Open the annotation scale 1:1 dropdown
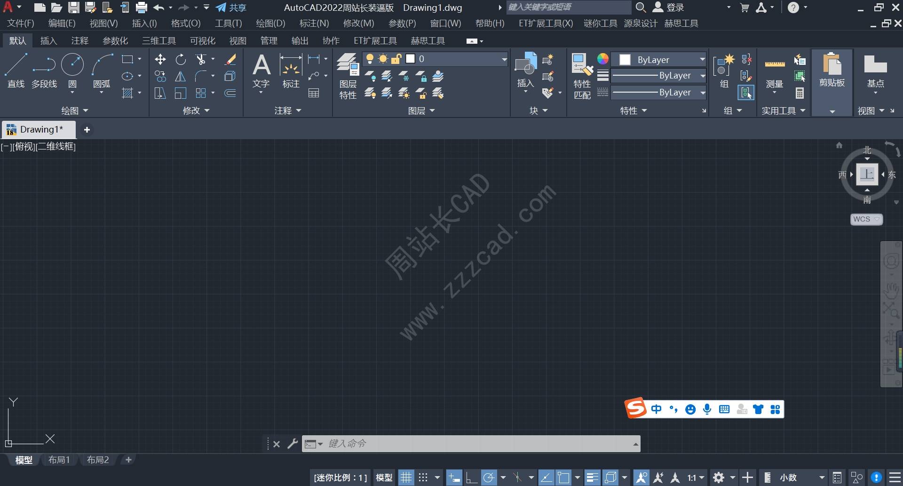903x486 pixels. [696, 478]
